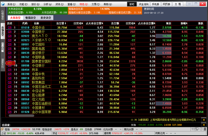Screen dimensions: 208x136
Task: Click the horizontal scrollbar thumb below table
Action: click(18, 116)
